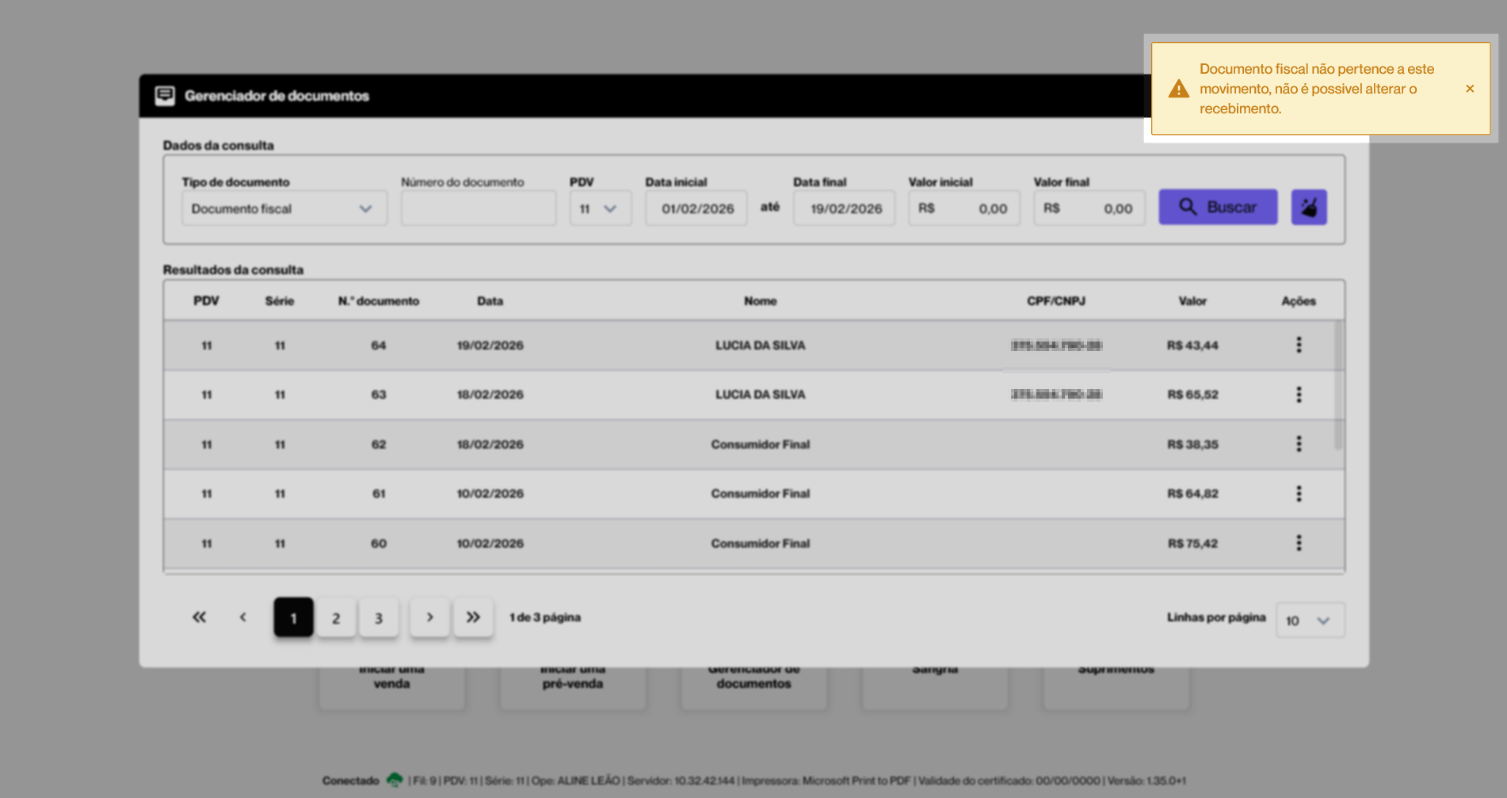Go to the last results page
1507x798 pixels.
point(473,617)
